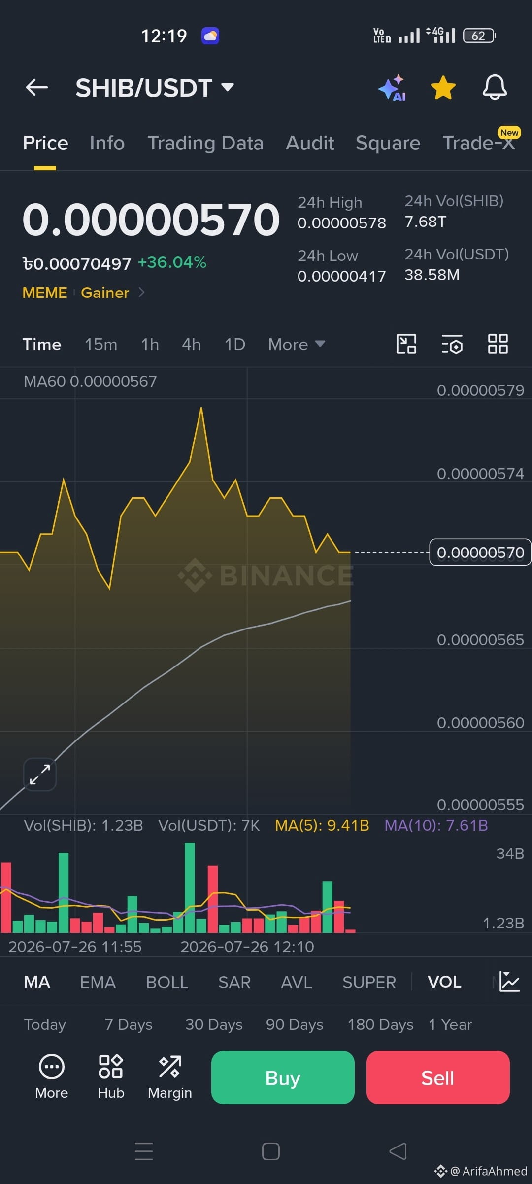Open the Square tab
Image resolution: width=532 pixels, height=1184 pixels.
pyautogui.click(x=388, y=143)
